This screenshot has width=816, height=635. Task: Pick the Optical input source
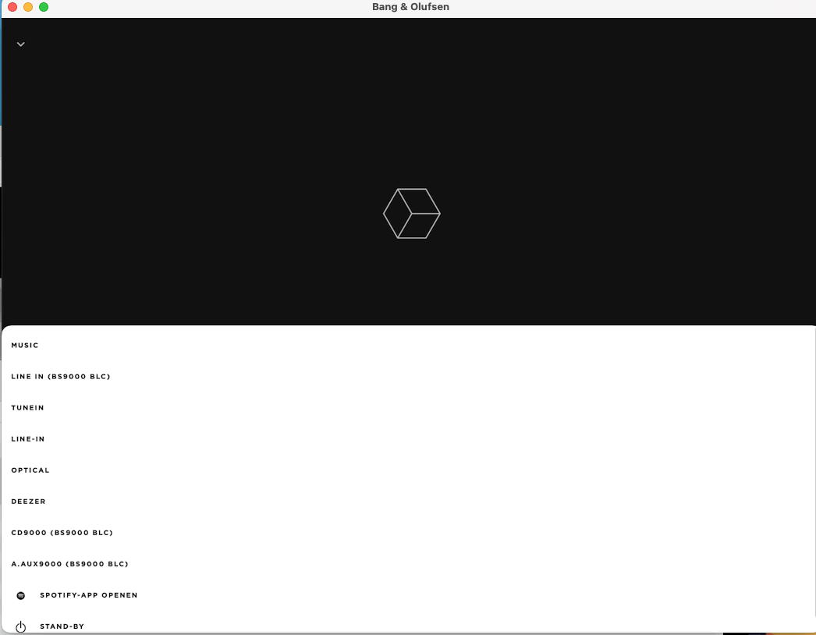click(30, 470)
